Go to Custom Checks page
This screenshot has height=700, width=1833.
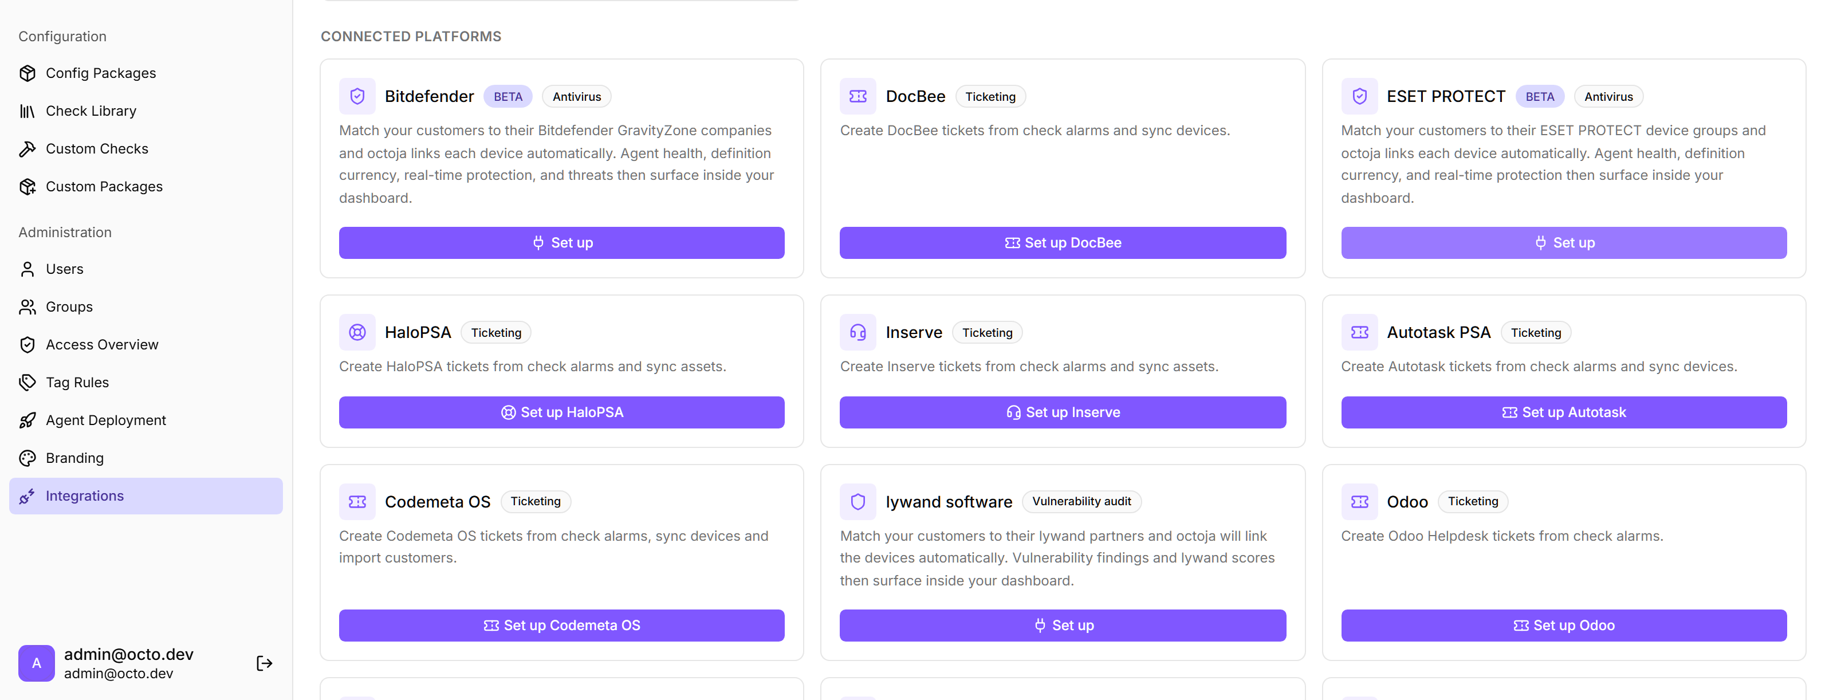click(146, 149)
